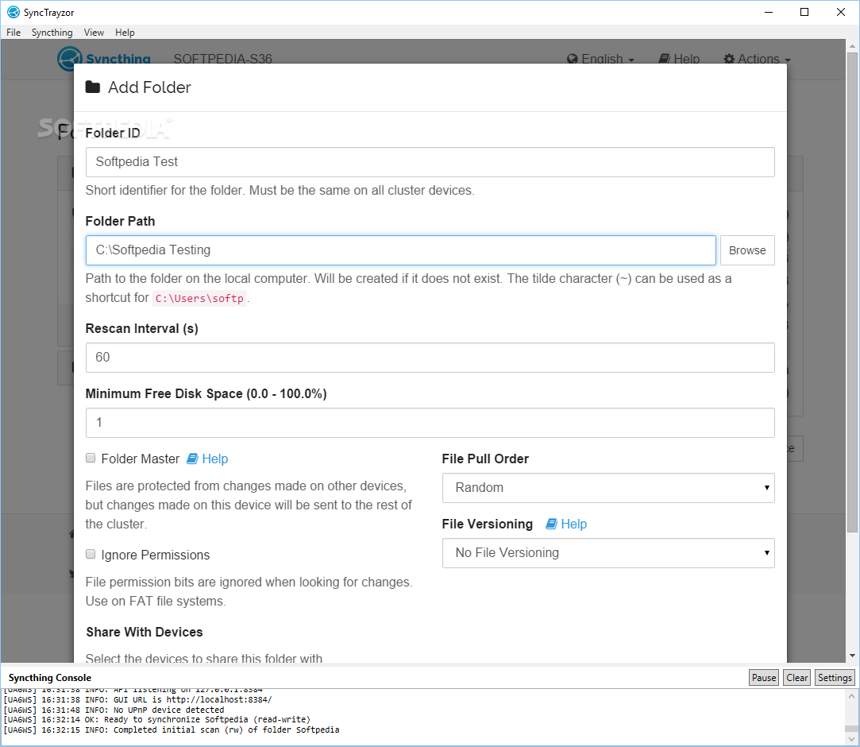Open the File Pull Order dropdown
The width and height of the screenshot is (860, 747).
[608, 488]
